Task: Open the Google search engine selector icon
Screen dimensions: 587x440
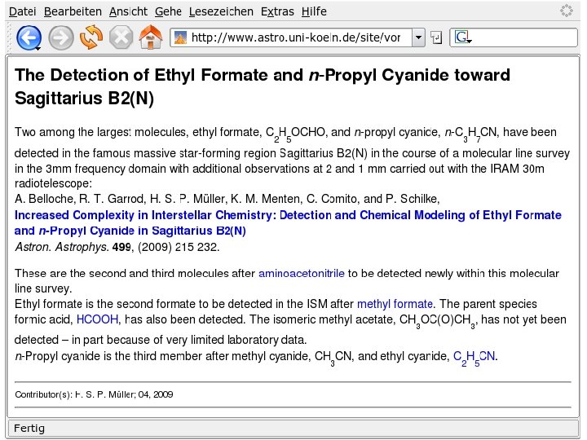Action: click(x=463, y=37)
